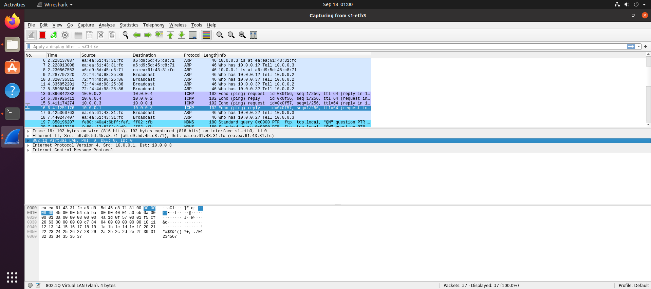
Task: Expand the Frame 16 details
Action: pos(28,131)
